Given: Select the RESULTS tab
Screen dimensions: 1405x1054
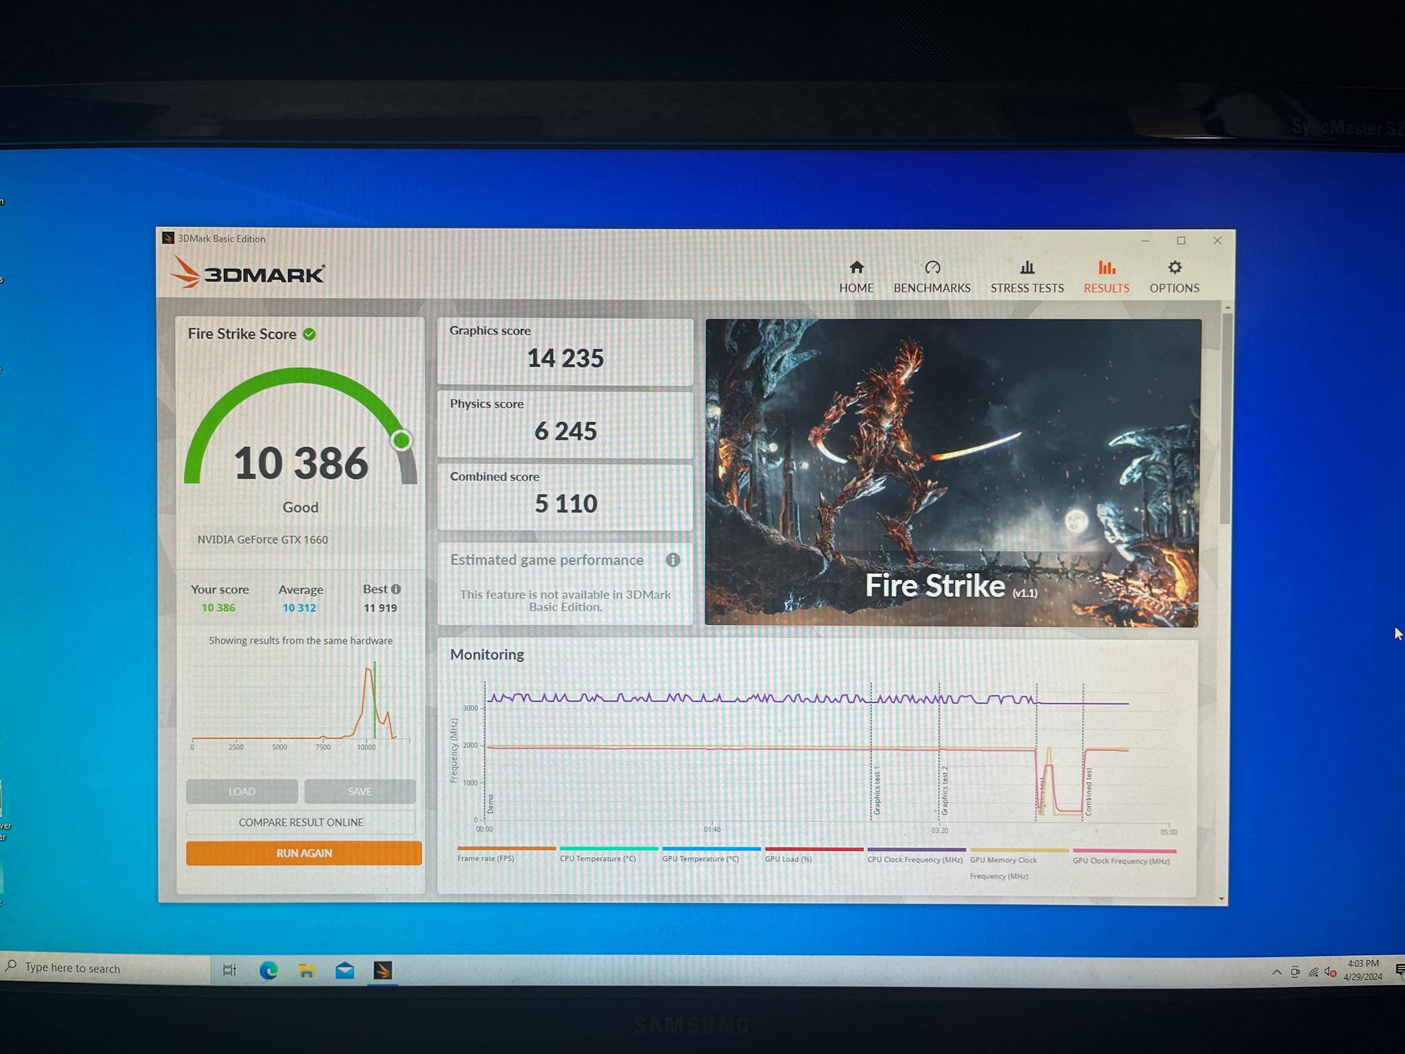Looking at the screenshot, I should pos(1106,277).
